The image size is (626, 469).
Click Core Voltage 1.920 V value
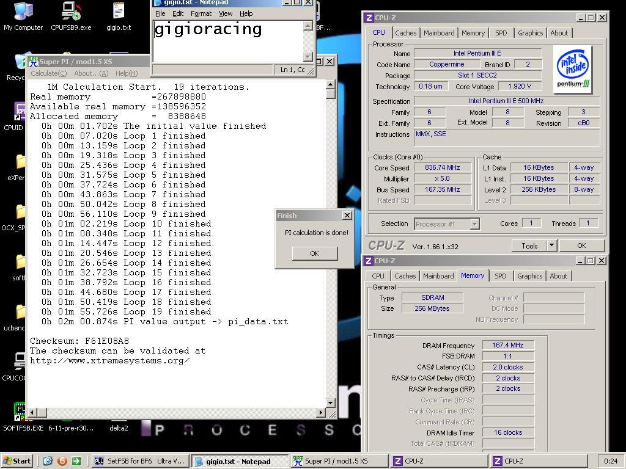point(520,87)
